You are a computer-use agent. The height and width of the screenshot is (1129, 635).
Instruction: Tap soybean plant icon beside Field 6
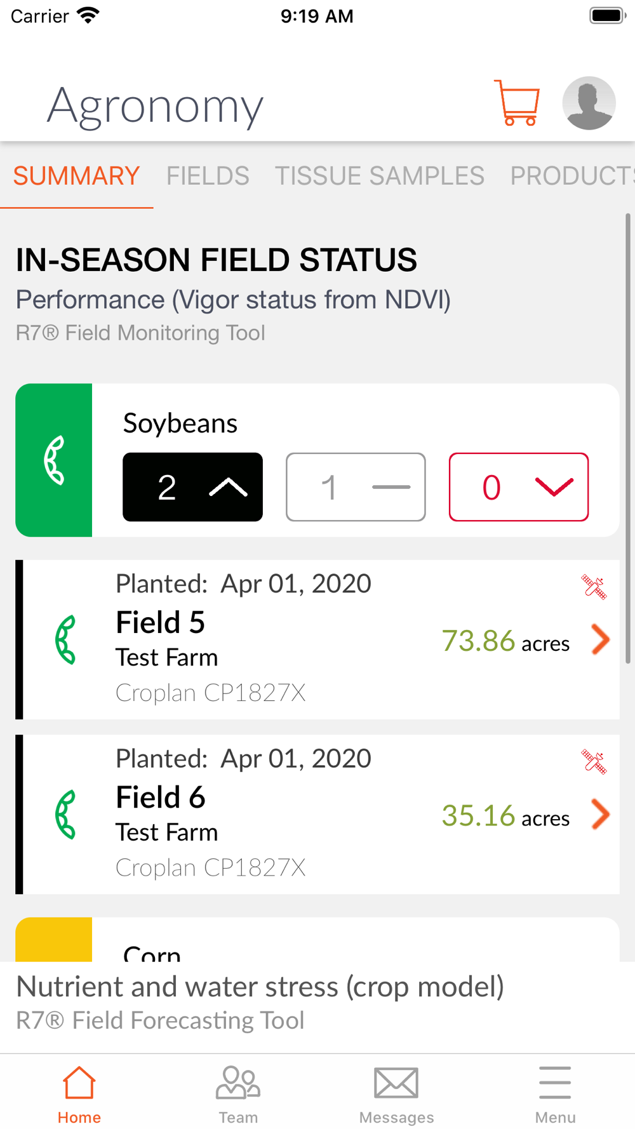coord(66,814)
